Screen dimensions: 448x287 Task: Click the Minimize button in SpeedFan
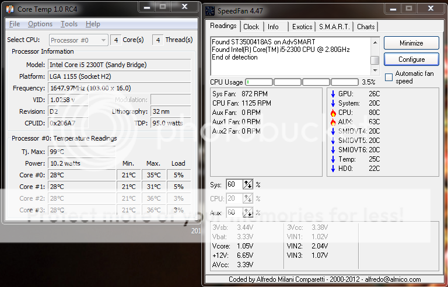[411, 43]
